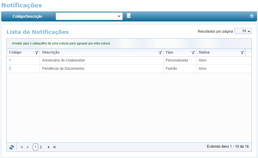Jump to the last page
Image resolution: width=258 pixels, height=158 pixels.
pos(55,147)
